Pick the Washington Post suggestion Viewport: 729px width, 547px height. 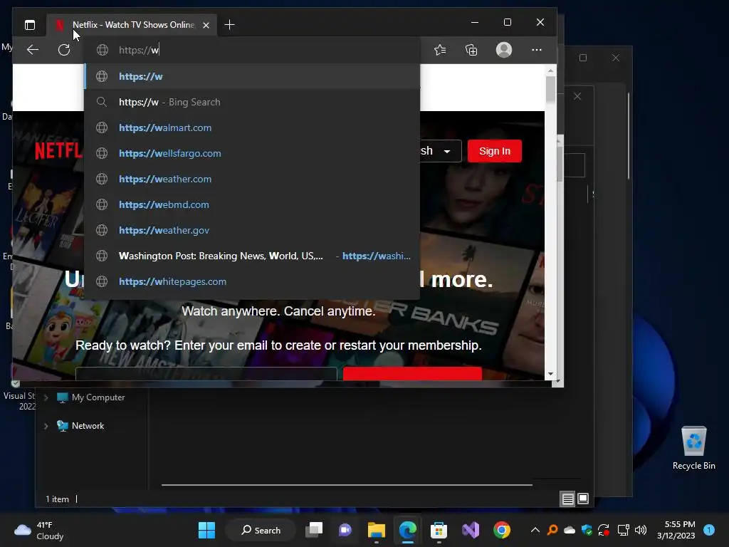point(253,256)
